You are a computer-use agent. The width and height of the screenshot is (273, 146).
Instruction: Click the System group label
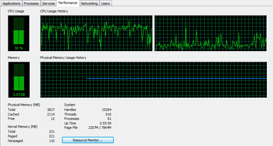point(70,105)
